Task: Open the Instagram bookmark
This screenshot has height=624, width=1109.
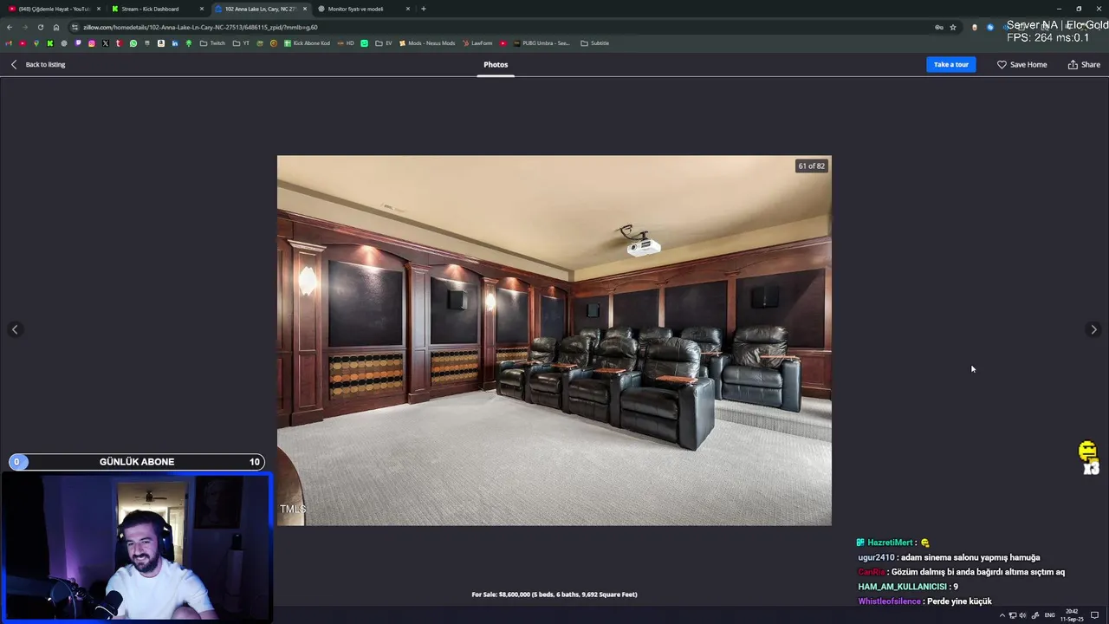Action: tap(91, 43)
